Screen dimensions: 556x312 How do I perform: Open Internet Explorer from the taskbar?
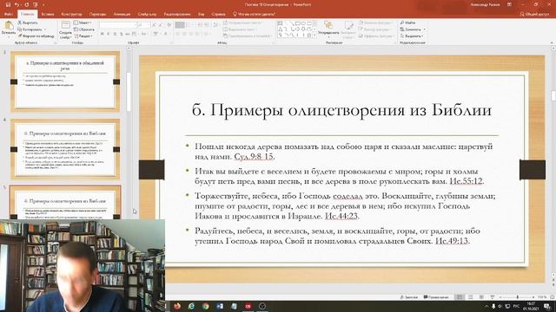click(191, 306)
